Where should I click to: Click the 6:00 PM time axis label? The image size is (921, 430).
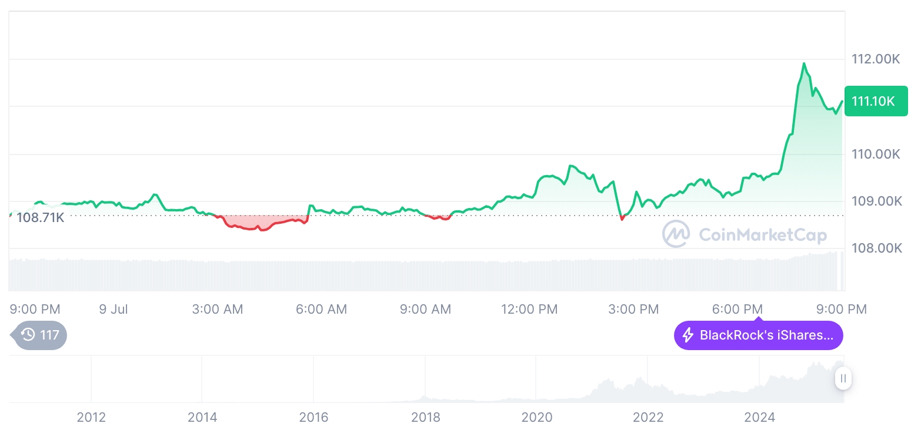click(737, 309)
